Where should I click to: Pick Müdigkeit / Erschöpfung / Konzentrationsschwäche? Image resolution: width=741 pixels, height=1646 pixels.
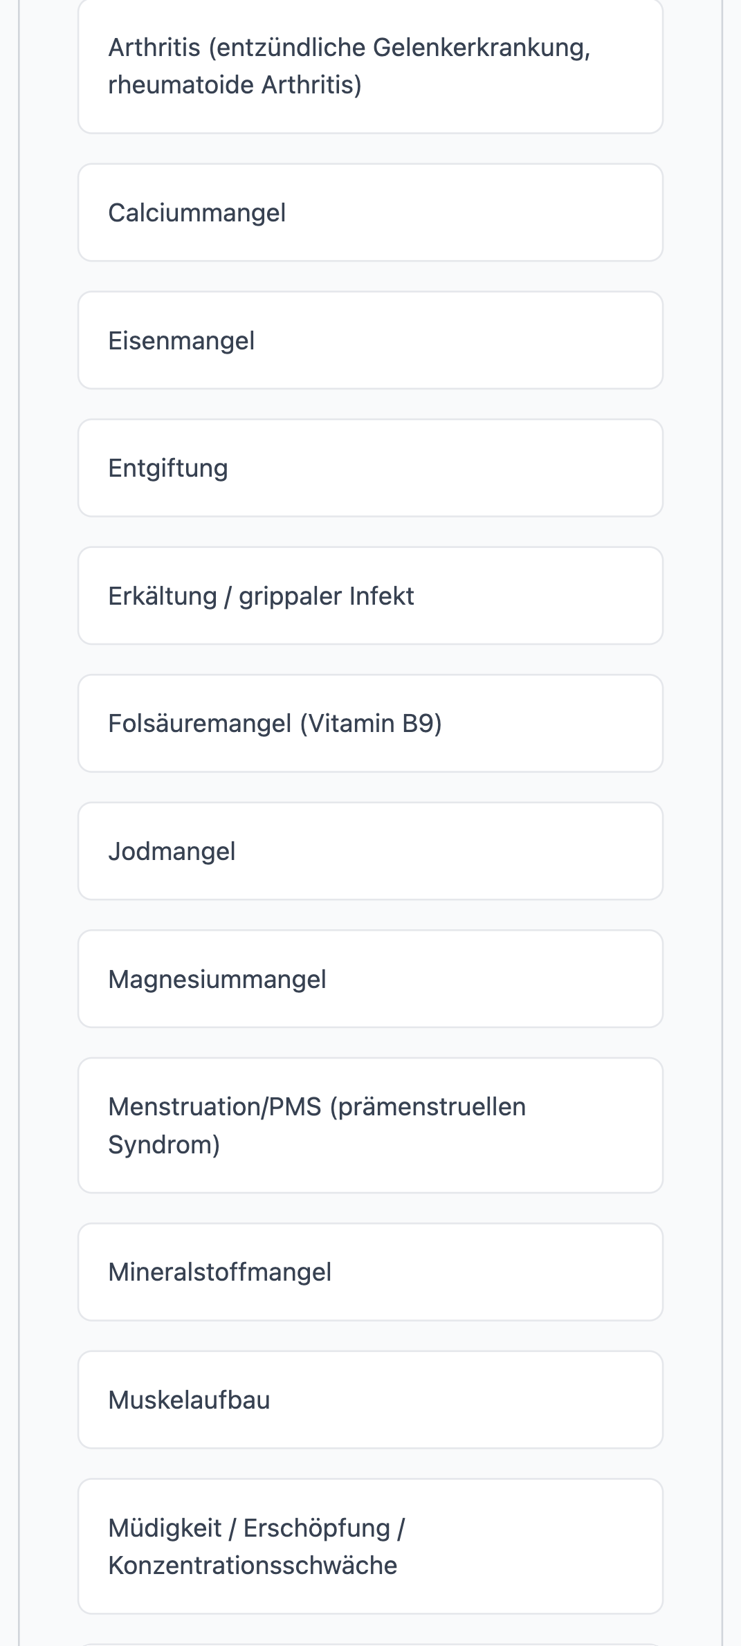tap(370, 1546)
